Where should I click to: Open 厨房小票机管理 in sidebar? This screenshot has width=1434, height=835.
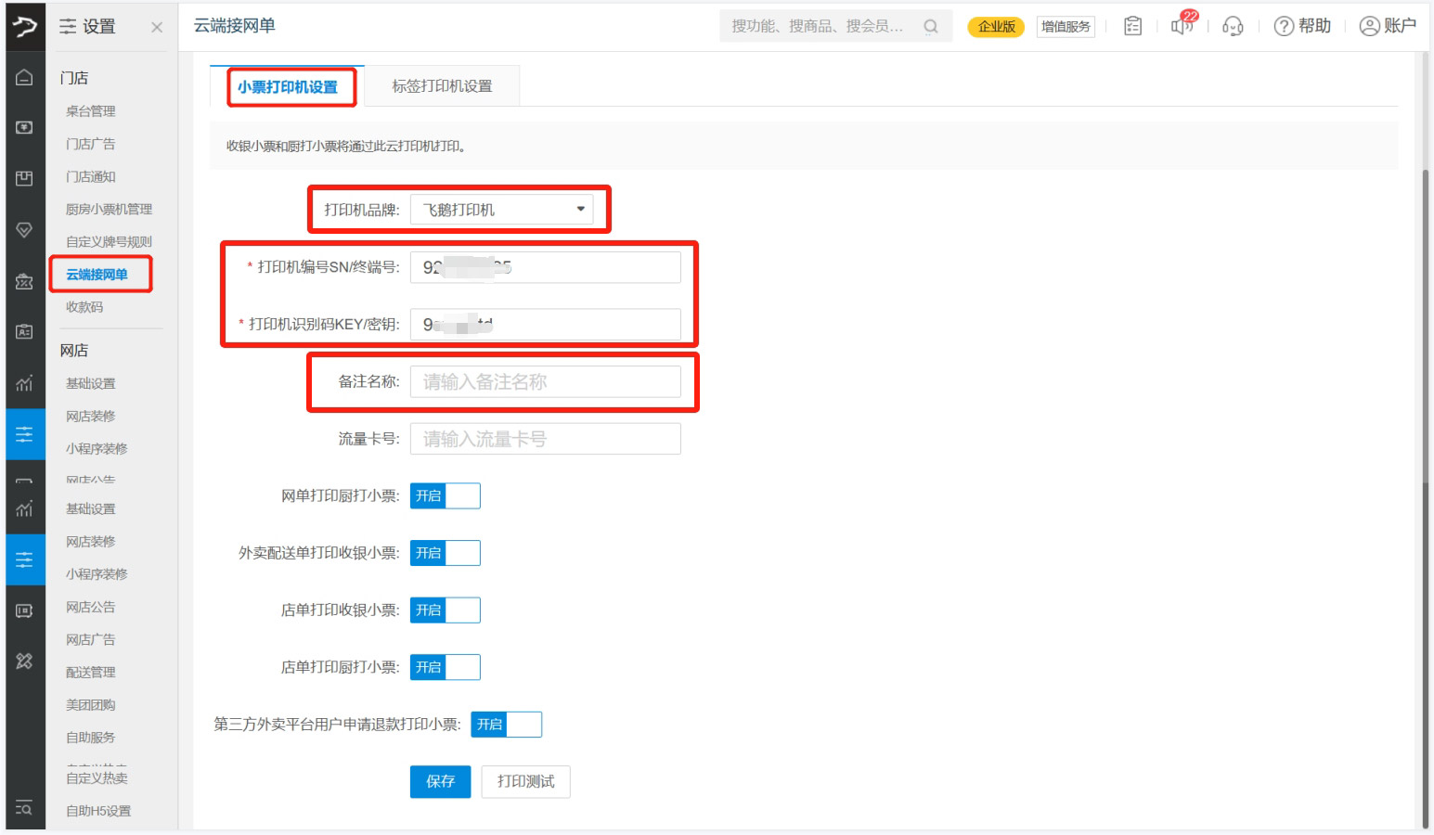[x=109, y=210]
